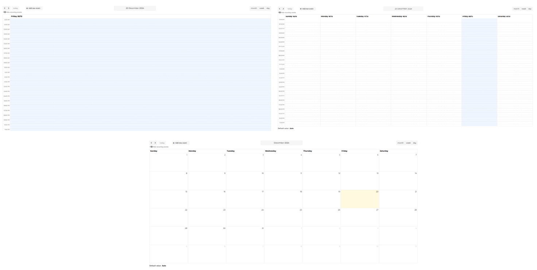Open the 20 December 2024 date title in day view
The image size is (537, 270).
click(135, 8)
